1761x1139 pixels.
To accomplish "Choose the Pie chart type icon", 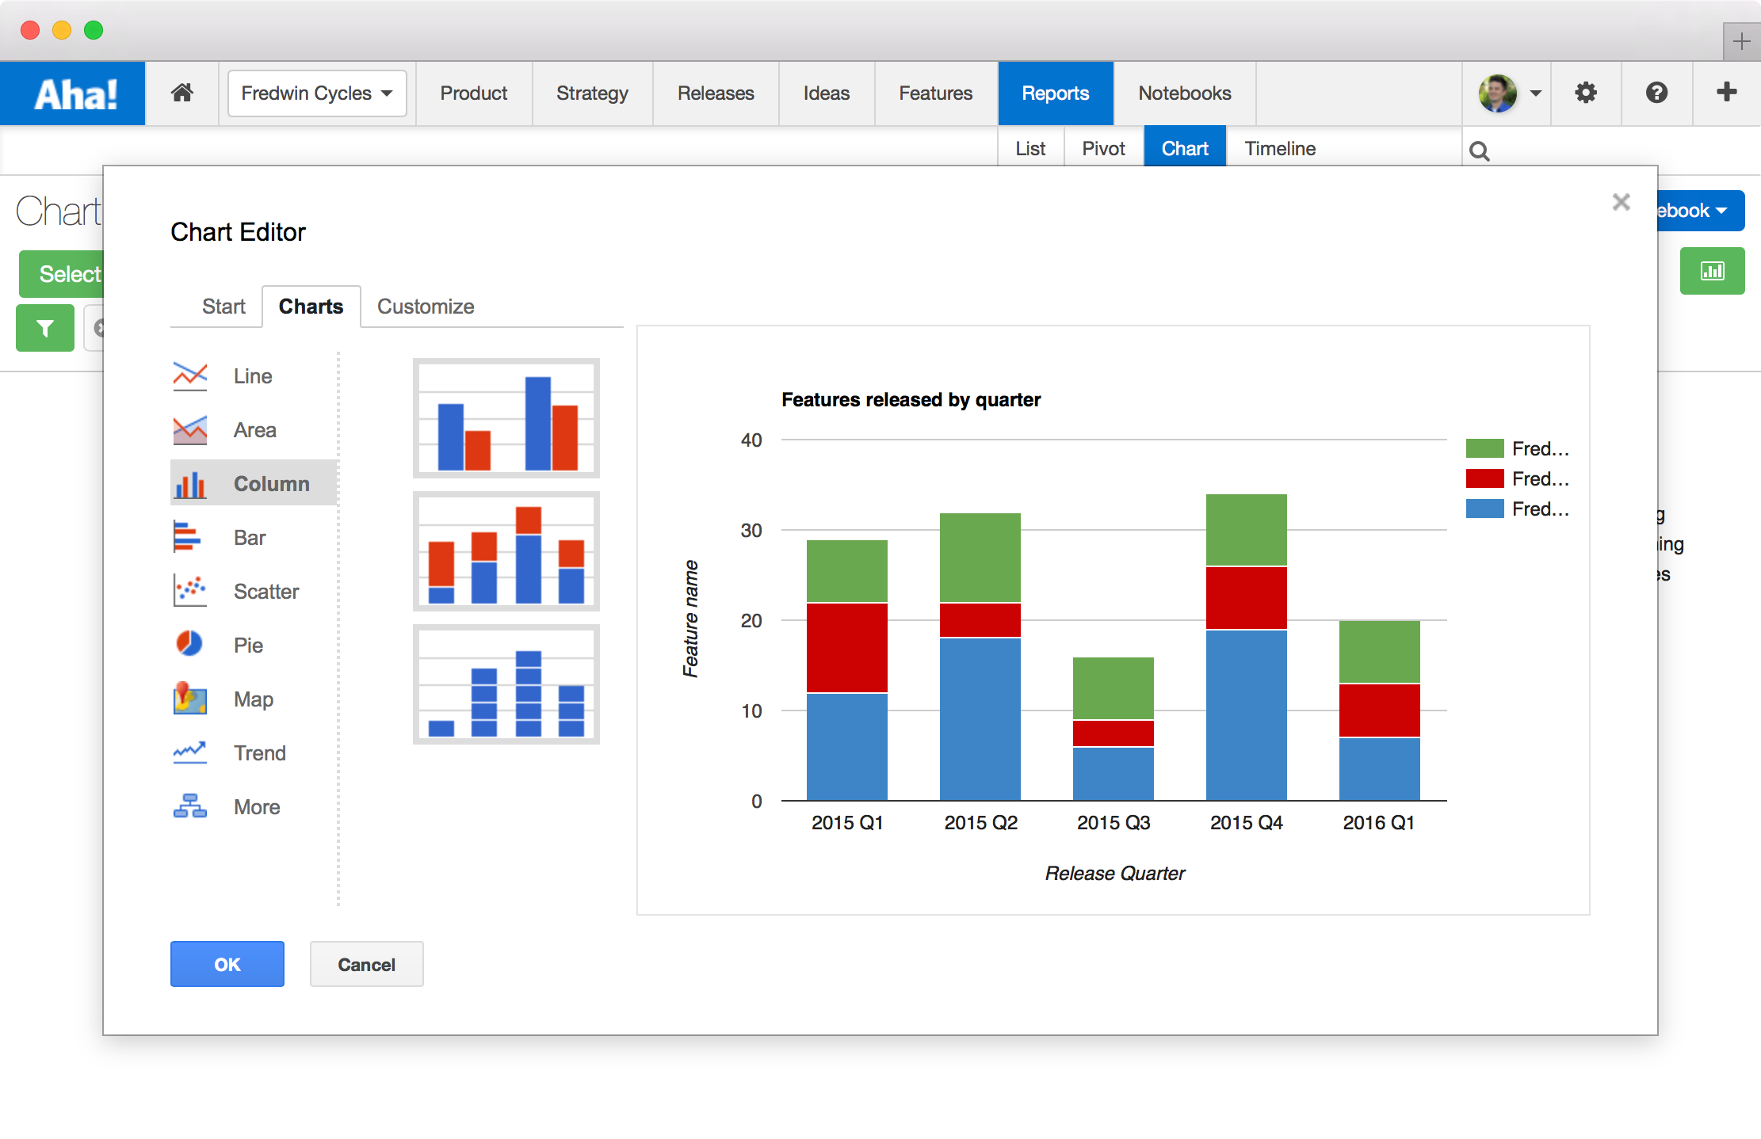I will (x=189, y=644).
